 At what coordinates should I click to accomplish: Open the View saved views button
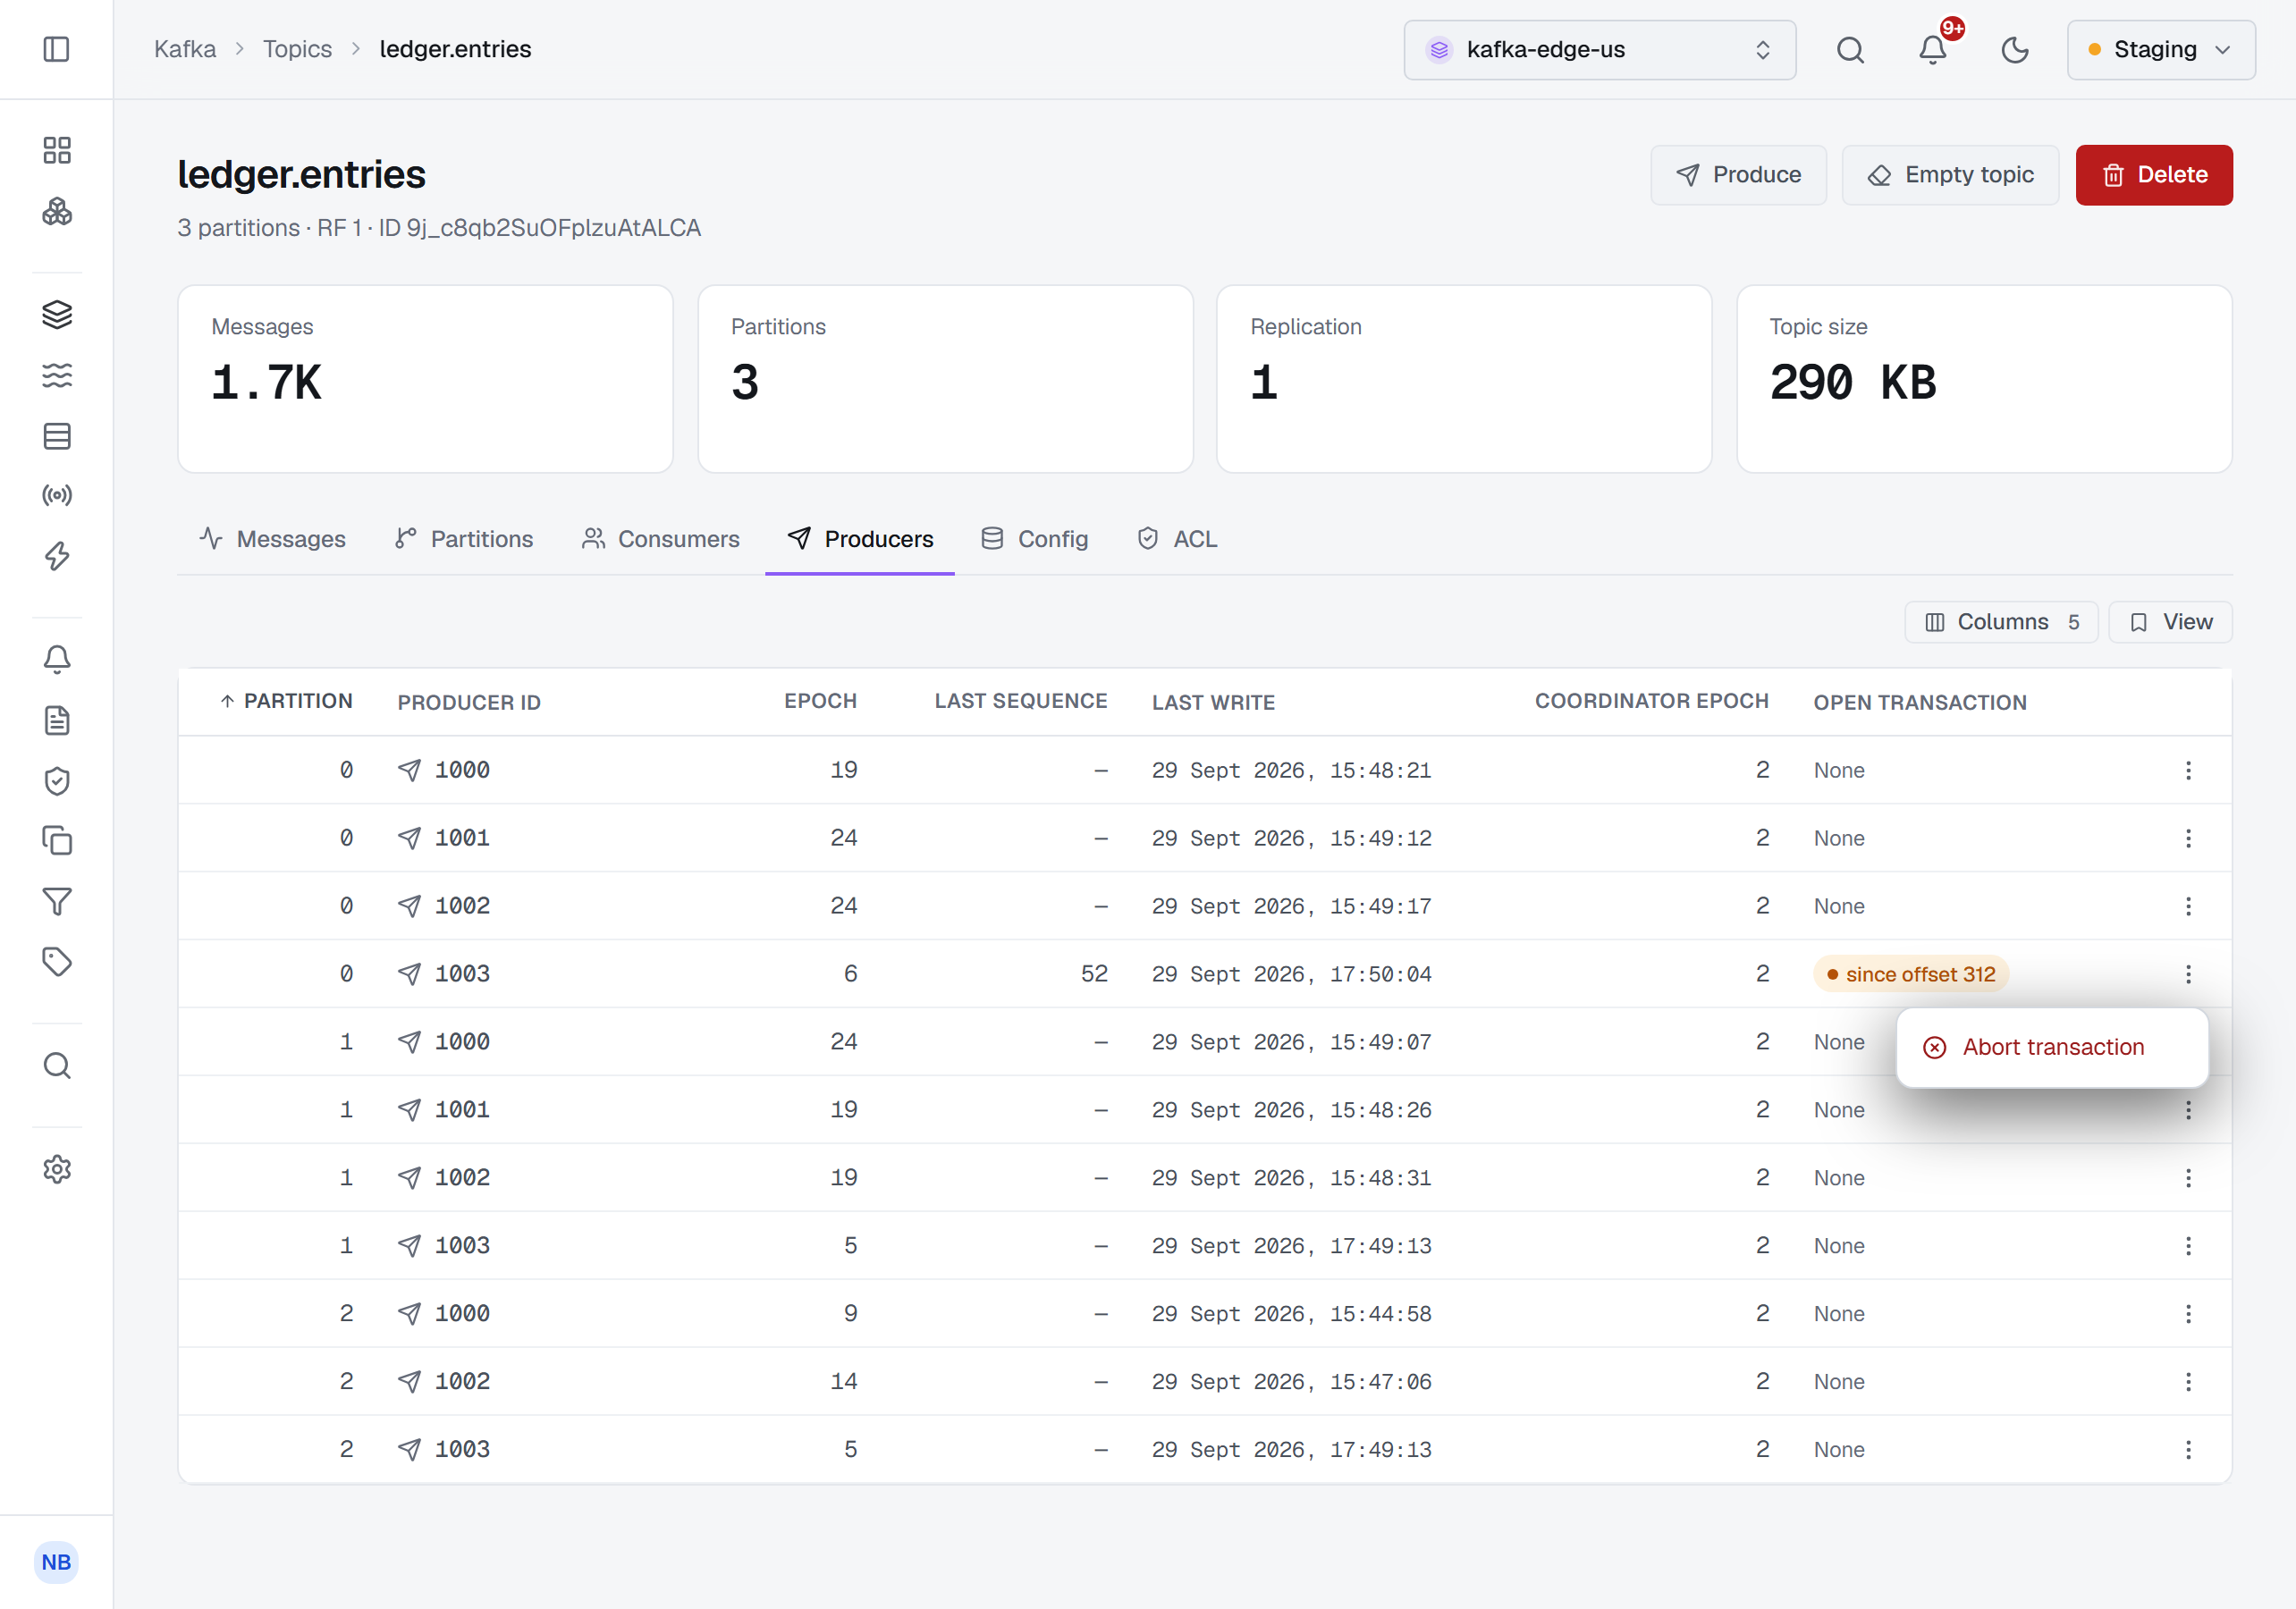point(2170,622)
